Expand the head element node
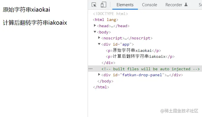Image resolution: width=202 pixels, height=117 pixels. point(95,26)
